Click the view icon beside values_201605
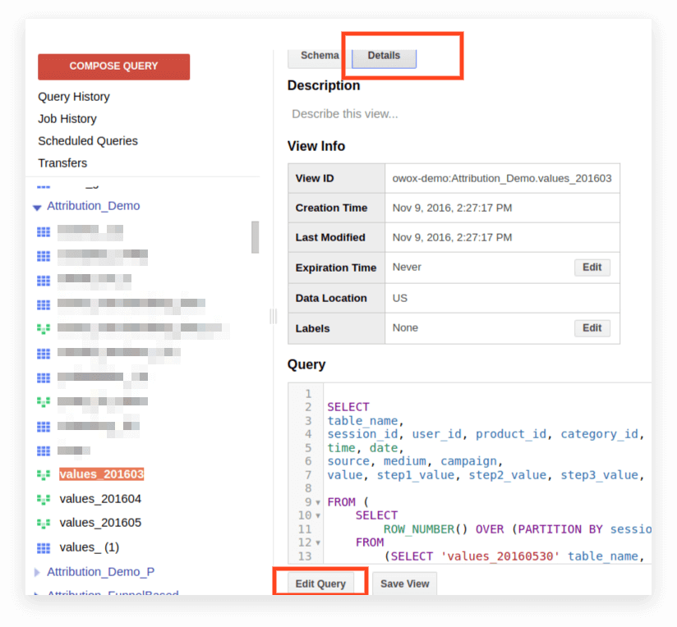677x627 pixels. 44,523
